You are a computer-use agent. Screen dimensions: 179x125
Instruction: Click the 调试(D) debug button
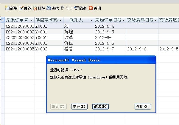(100, 107)
